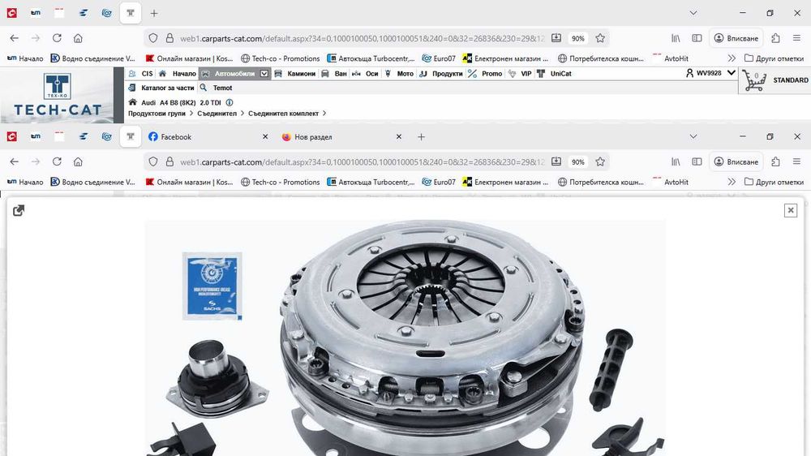Viewport: 811px width, 456px height.
Task: Toggle sidebar icon in lower window toolbar
Action: coord(697,161)
